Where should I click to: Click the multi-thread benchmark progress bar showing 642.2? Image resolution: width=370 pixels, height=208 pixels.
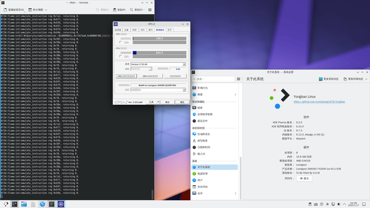tap(158, 52)
